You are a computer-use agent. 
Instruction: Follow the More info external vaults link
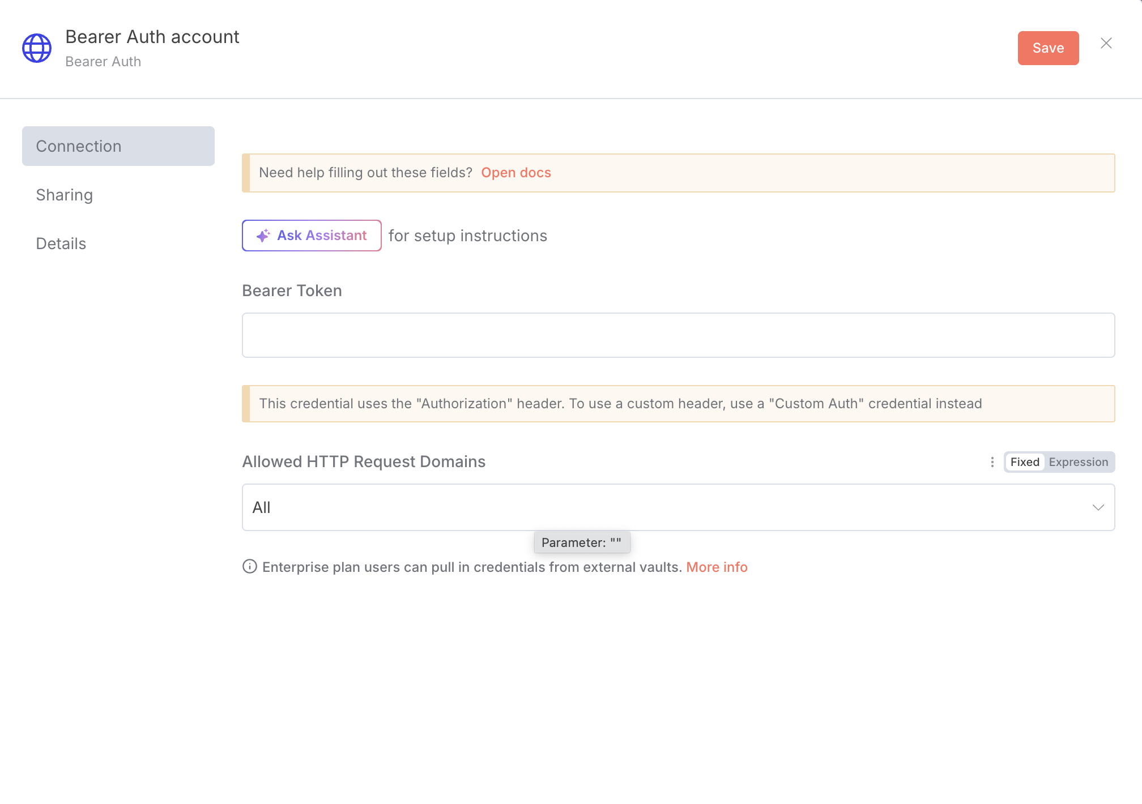[x=716, y=567]
